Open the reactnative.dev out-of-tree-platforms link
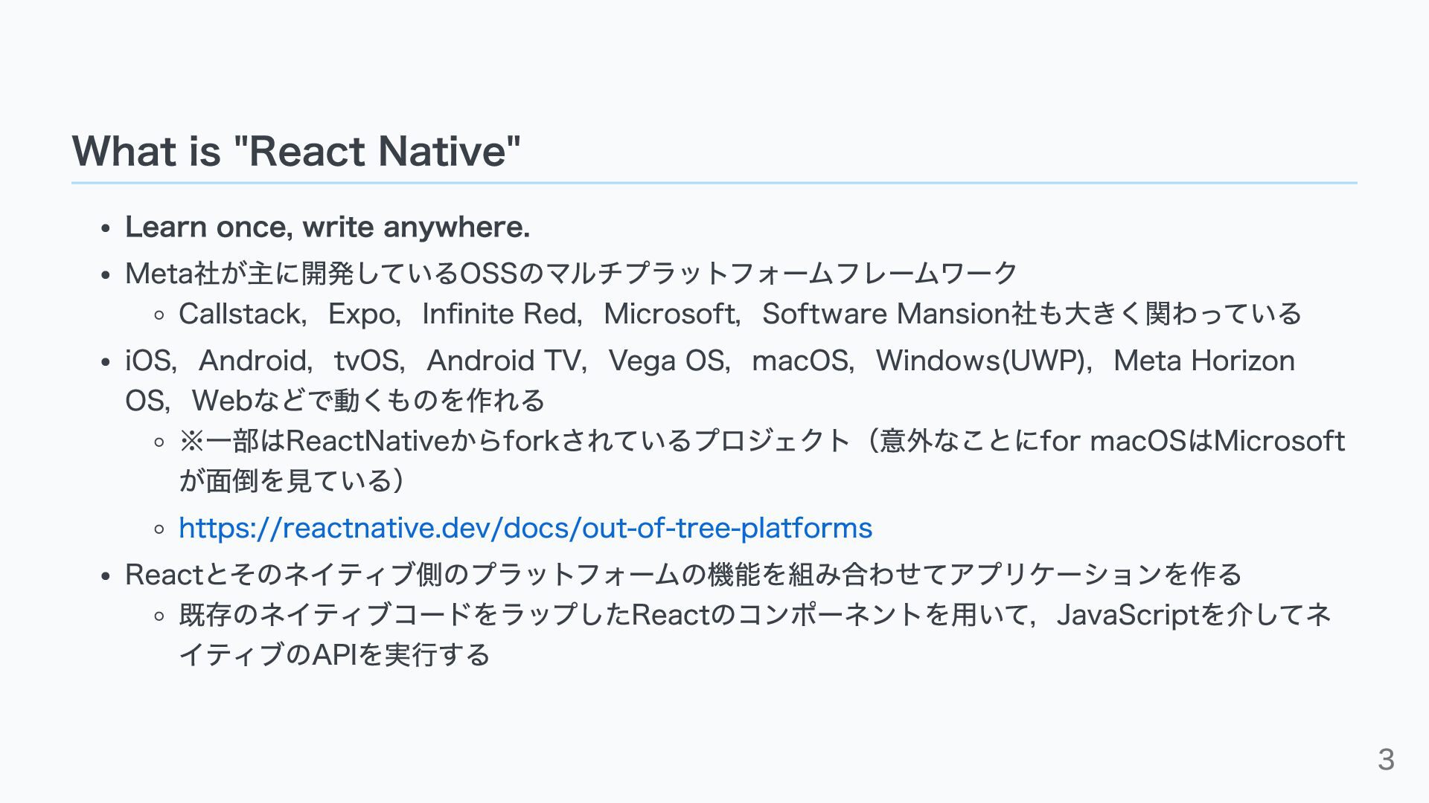Screen dimensions: 1429x803 coord(525,528)
